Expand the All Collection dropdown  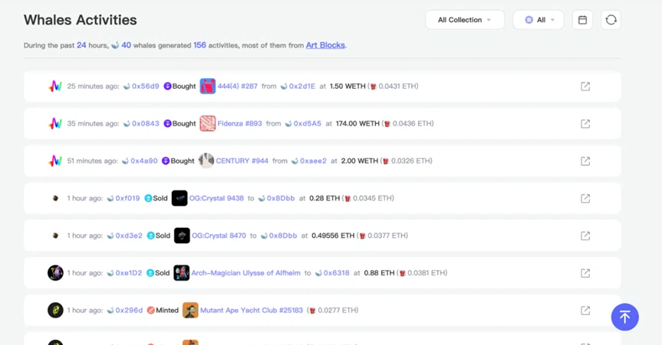tap(465, 20)
